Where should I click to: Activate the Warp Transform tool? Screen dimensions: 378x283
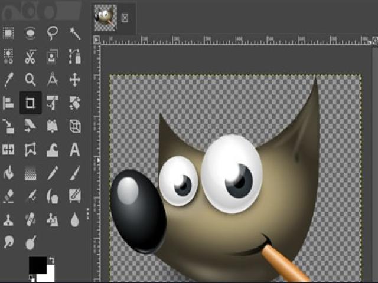point(53,150)
